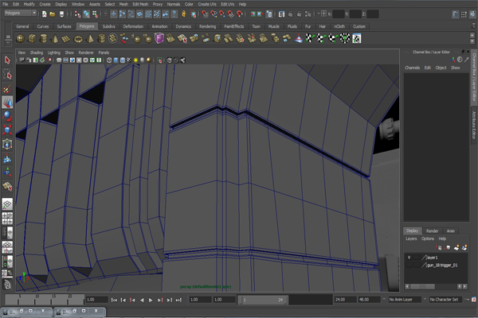This screenshot has width=478, height=318.
Task: Click the Save Scene icon
Action: click(x=61, y=14)
